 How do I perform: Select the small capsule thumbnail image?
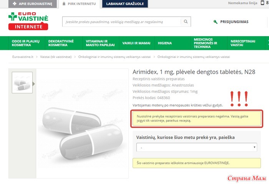tap(22, 83)
